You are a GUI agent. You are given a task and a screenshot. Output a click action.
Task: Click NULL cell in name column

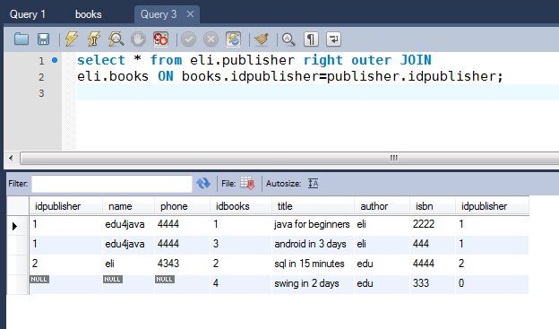[129, 284]
